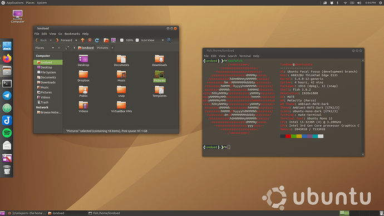
Task: Open the Places side pane dropdown
Action: pyautogui.click(x=53, y=48)
